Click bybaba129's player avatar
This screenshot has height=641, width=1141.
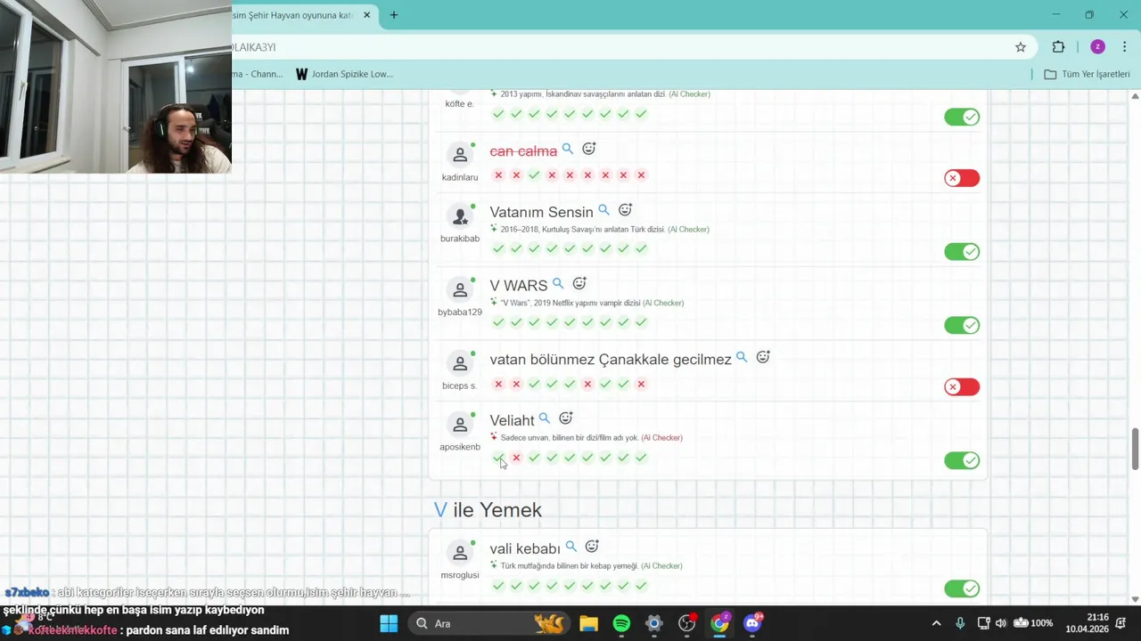460,289
